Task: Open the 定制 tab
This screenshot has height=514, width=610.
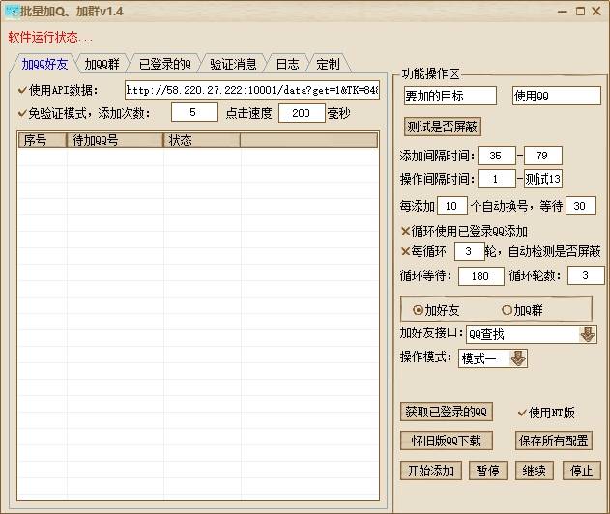Action: (328, 64)
